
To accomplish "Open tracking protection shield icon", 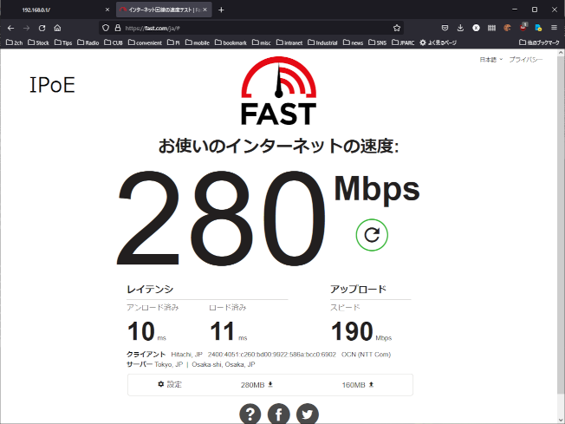I will point(106,28).
